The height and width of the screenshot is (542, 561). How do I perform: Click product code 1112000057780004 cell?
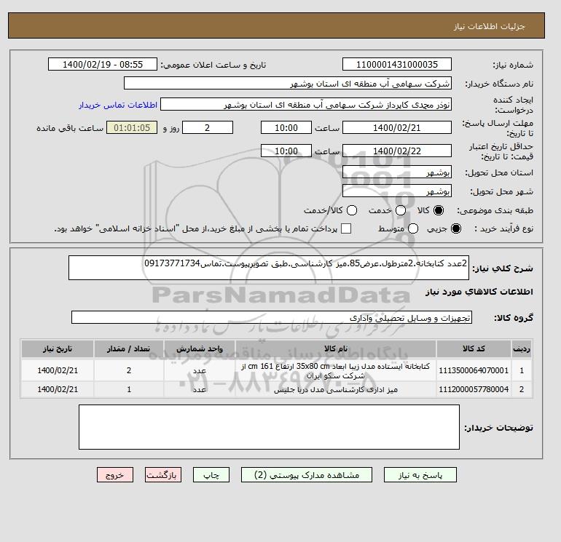pos(474,389)
